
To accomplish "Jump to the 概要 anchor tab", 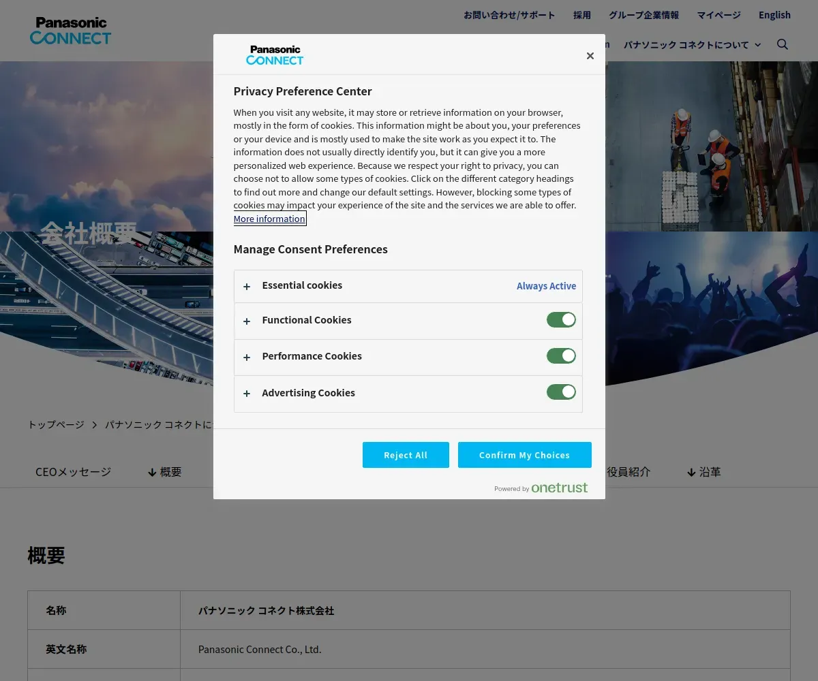I will (164, 472).
